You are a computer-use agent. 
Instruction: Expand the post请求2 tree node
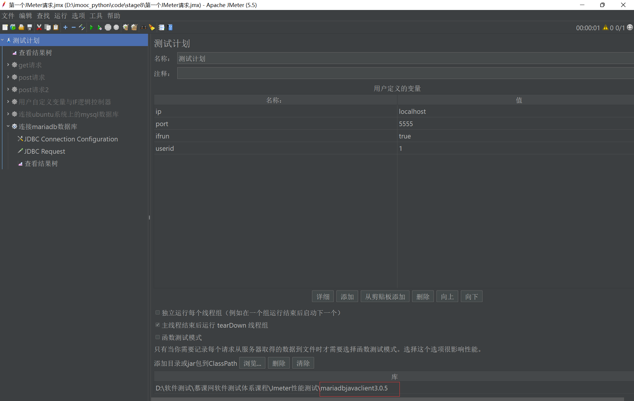pyautogui.click(x=8, y=89)
